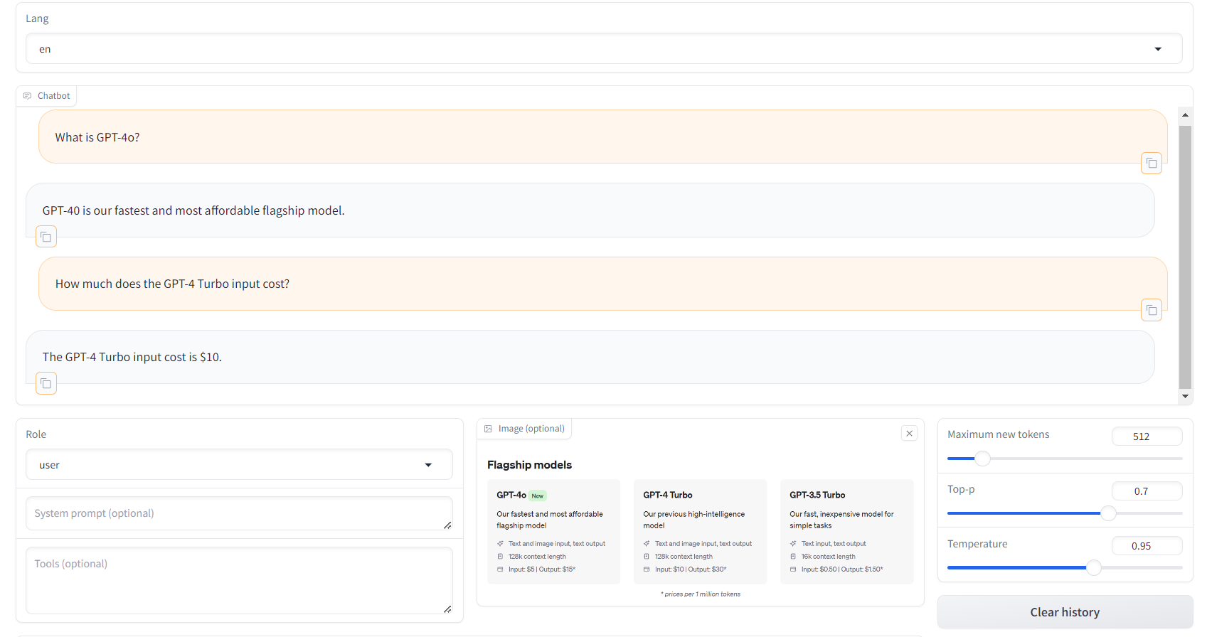Click the Temperature slider handle
Viewport: 1207px width, 637px height.
(1094, 567)
